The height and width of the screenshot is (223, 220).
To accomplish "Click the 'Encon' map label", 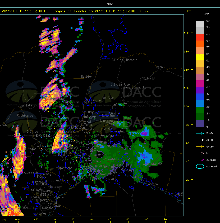I will coord(159,67).
